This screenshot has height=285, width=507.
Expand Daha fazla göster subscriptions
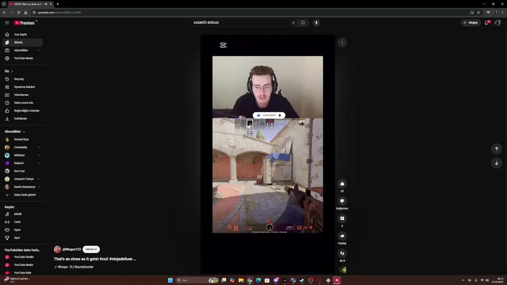[x=23, y=195]
